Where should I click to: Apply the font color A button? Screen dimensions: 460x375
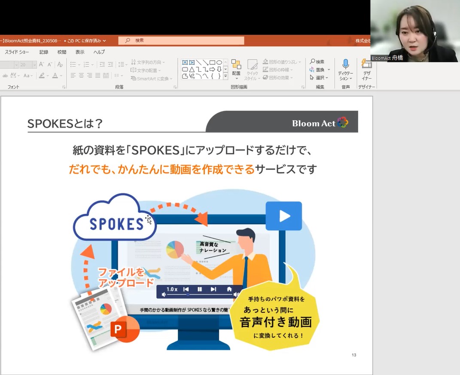pyautogui.click(x=55, y=76)
